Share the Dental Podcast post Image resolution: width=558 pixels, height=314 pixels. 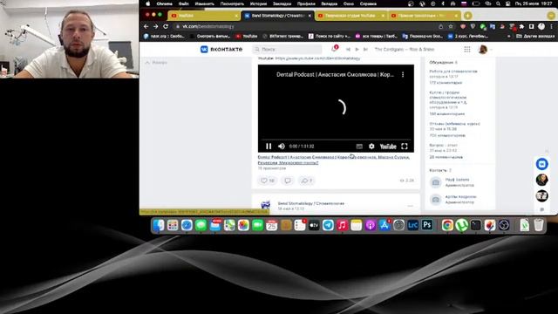(306, 181)
